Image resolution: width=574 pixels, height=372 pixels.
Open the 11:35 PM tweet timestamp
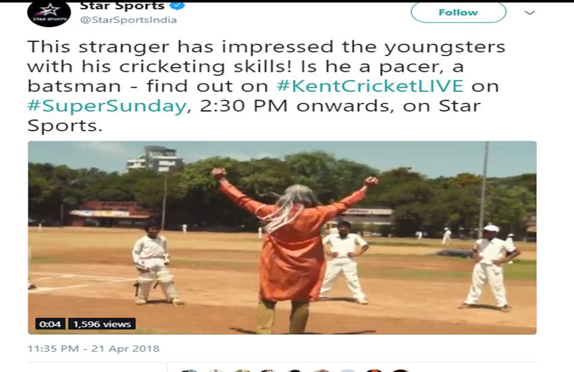(93, 348)
